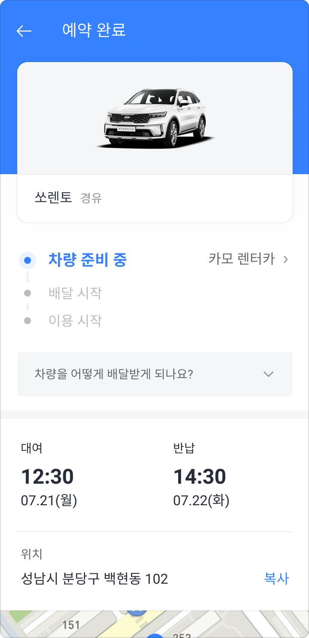Click the chevron next to 카모 렌터카
This screenshot has width=309, height=638.
(285, 260)
